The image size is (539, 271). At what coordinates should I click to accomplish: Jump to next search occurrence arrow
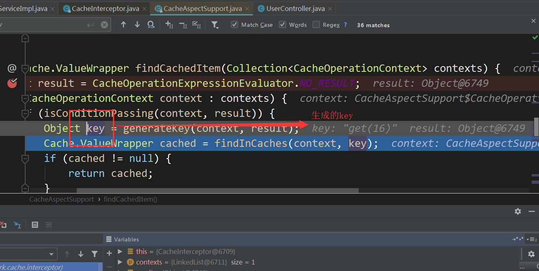coord(137,25)
